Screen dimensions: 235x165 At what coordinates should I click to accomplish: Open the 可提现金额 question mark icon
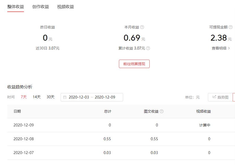click(x=230, y=27)
